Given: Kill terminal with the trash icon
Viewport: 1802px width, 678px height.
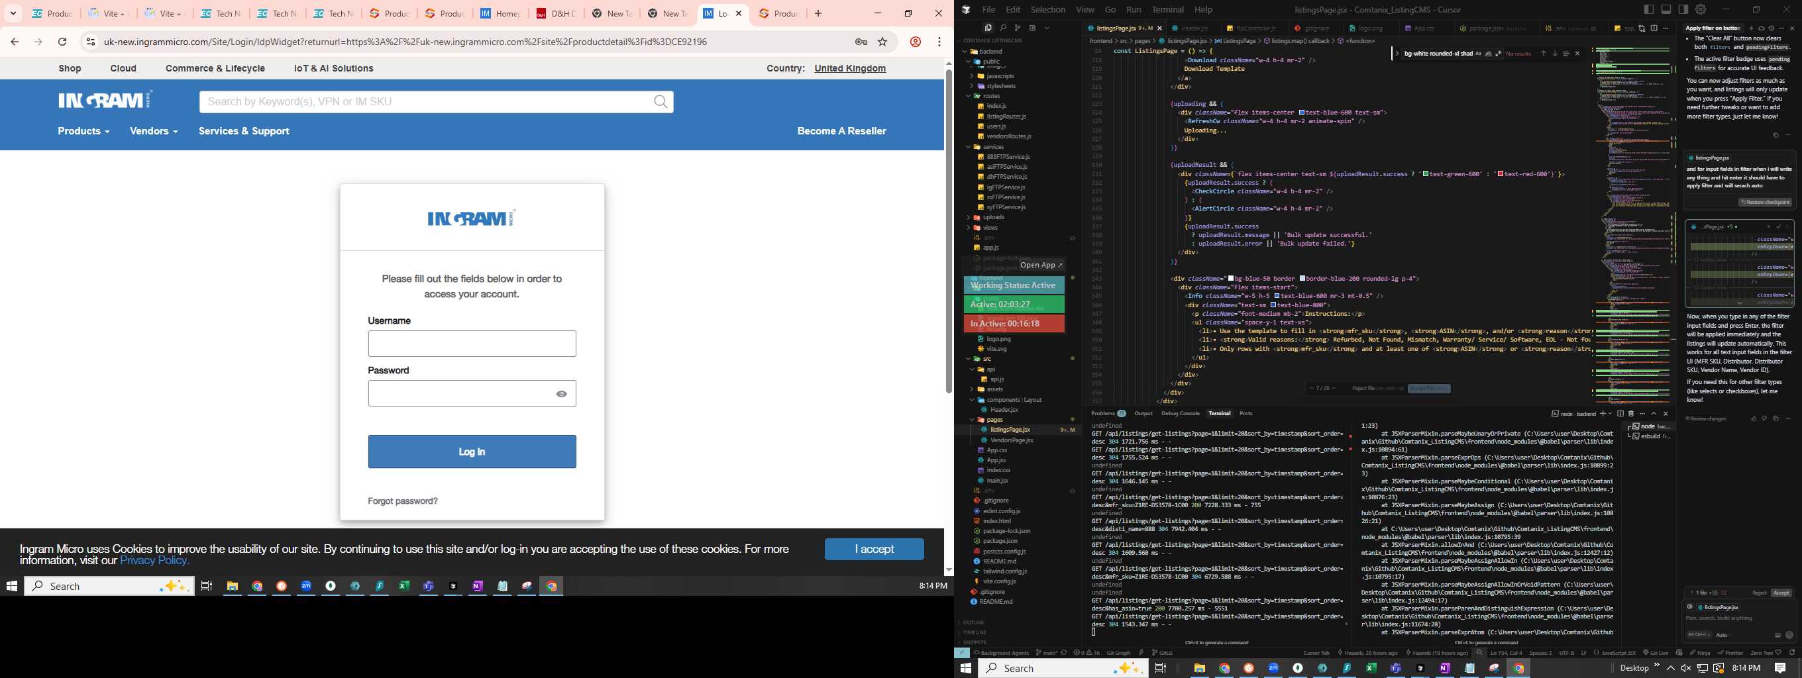Looking at the screenshot, I should pos(1631,414).
